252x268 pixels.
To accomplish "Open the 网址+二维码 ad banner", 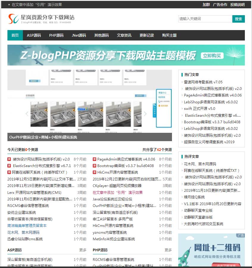I will [x=212, y=250].
